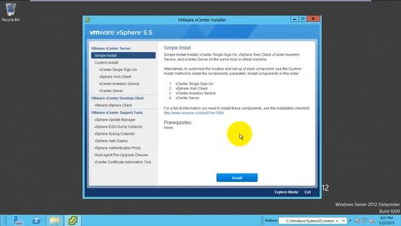Select vSphere Auto Deploy
The height and width of the screenshot is (226, 401).
point(111,141)
